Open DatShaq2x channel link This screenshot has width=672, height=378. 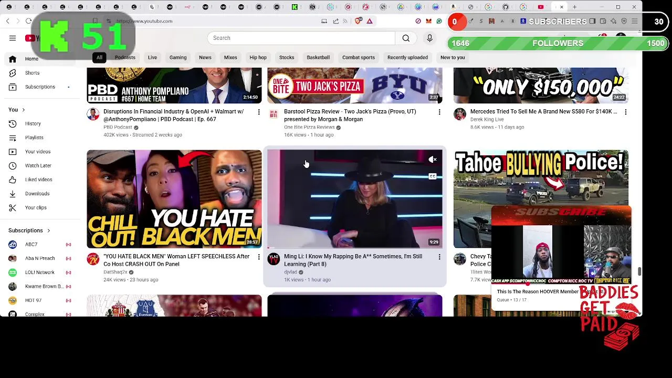tap(115, 272)
